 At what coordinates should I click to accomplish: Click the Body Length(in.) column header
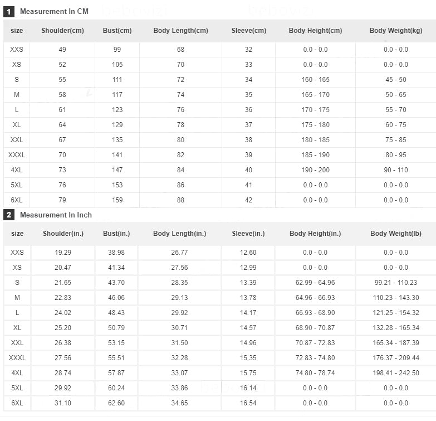click(x=179, y=234)
